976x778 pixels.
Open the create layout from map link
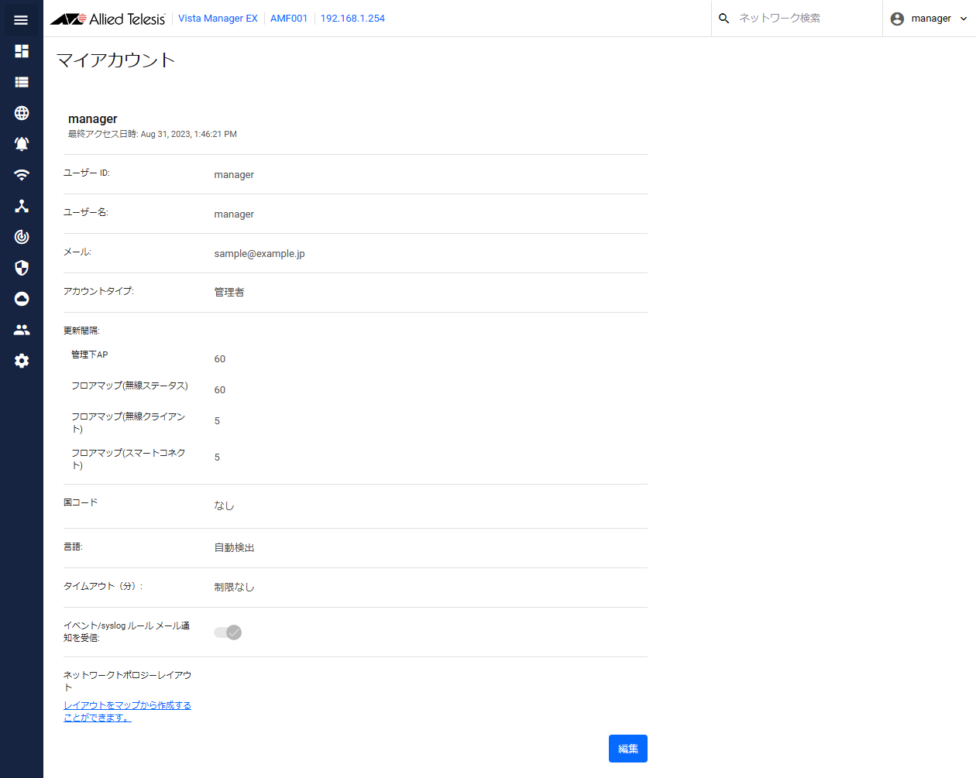click(127, 711)
